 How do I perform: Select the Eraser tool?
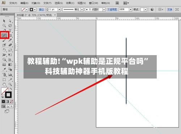tap(10, 45)
